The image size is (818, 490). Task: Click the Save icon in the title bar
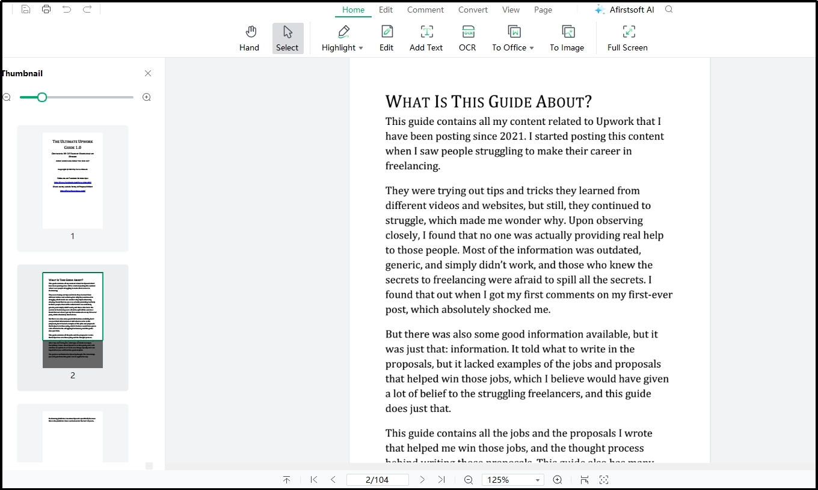26,9
